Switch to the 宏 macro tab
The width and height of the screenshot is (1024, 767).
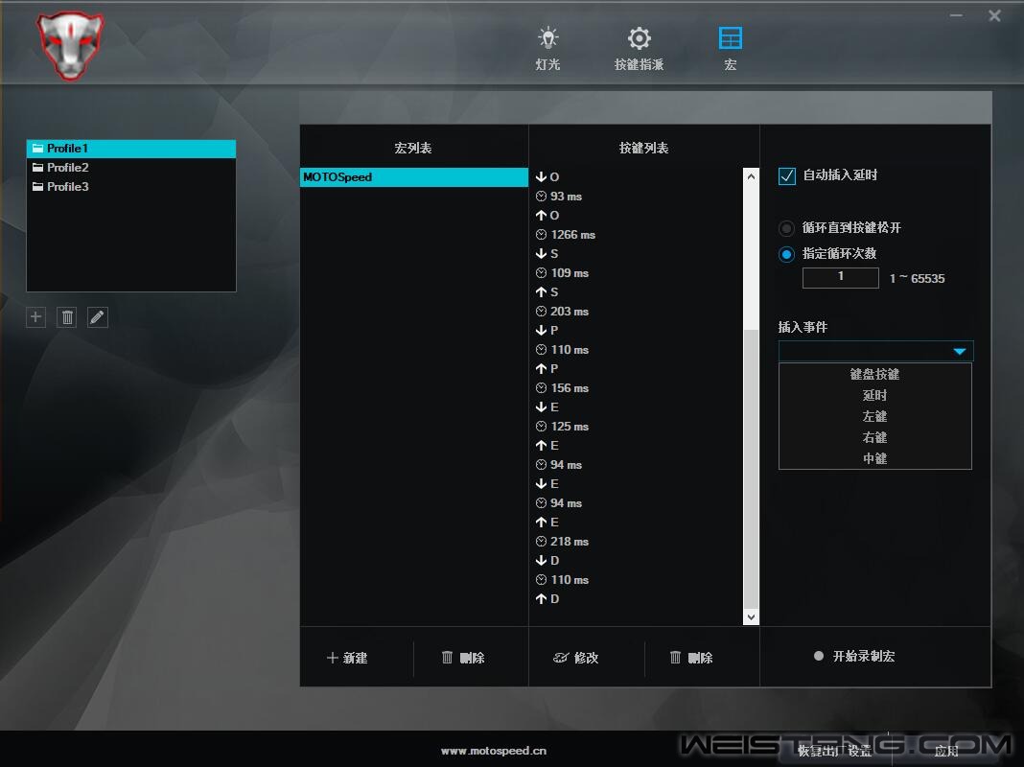(730, 48)
